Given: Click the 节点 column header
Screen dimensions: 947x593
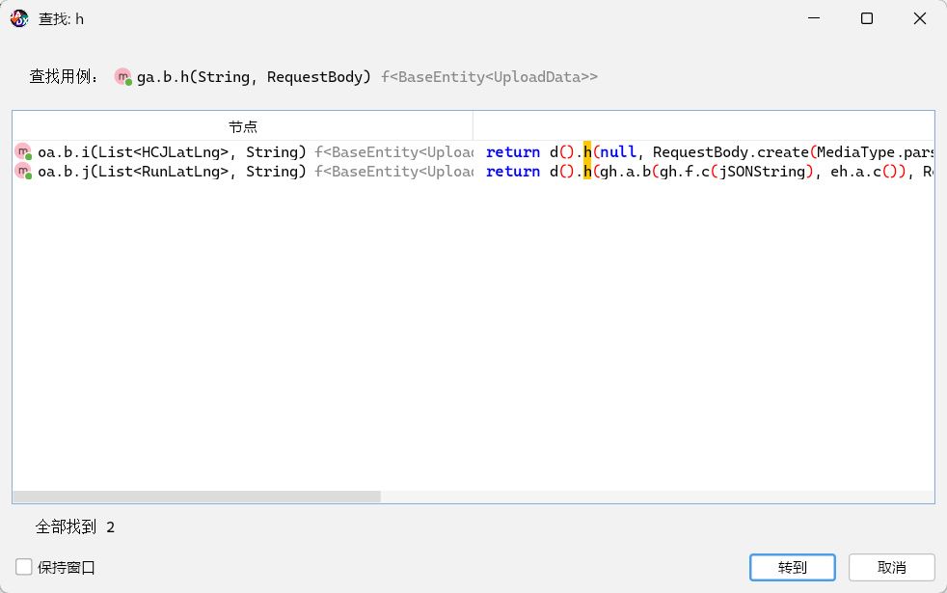Looking at the screenshot, I should [242, 126].
